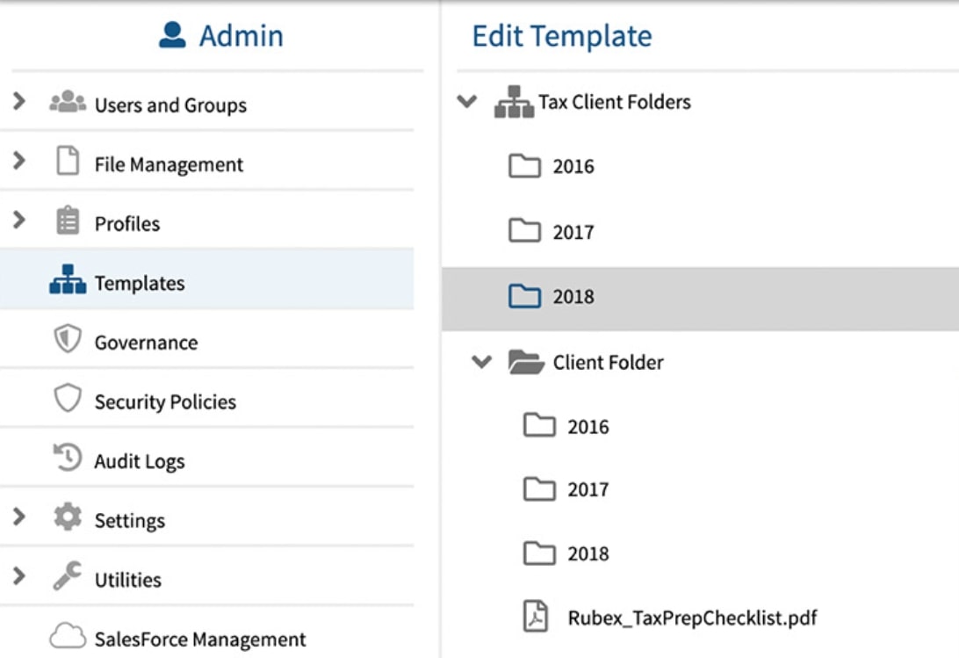Click the Audit Logs history clock icon
The image size is (959, 658).
pos(68,457)
